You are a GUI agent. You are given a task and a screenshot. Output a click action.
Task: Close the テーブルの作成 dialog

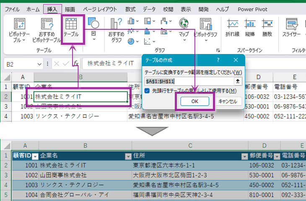[x=236, y=60]
